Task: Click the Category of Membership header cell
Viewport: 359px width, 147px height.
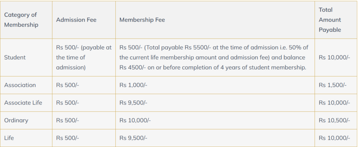Action: point(21,20)
